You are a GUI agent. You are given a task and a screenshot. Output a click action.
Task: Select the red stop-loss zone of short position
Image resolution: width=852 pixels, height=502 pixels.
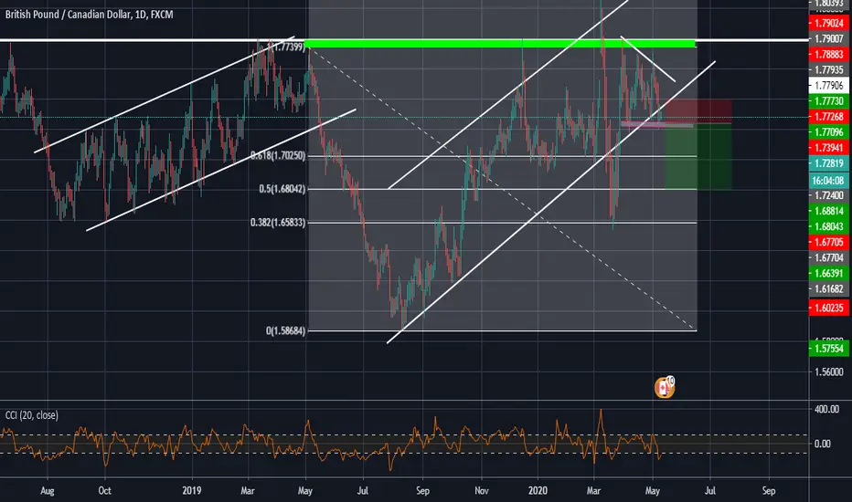coord(698,111)
